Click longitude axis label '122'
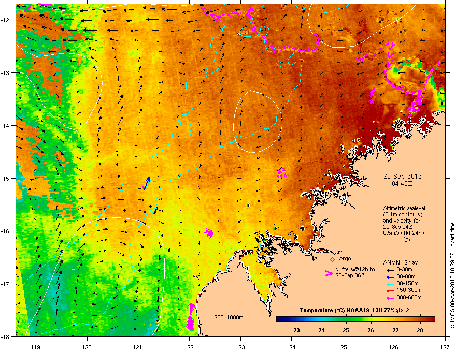This screenshot has width=456, height=352. click(x=189, y=347)
